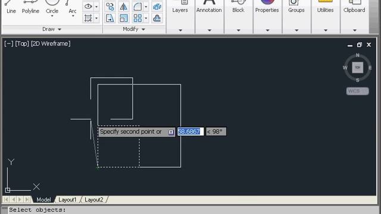Open the [Top] view controls menu
The height and width of the screenshot is (214, 381).
coord(22,43)
